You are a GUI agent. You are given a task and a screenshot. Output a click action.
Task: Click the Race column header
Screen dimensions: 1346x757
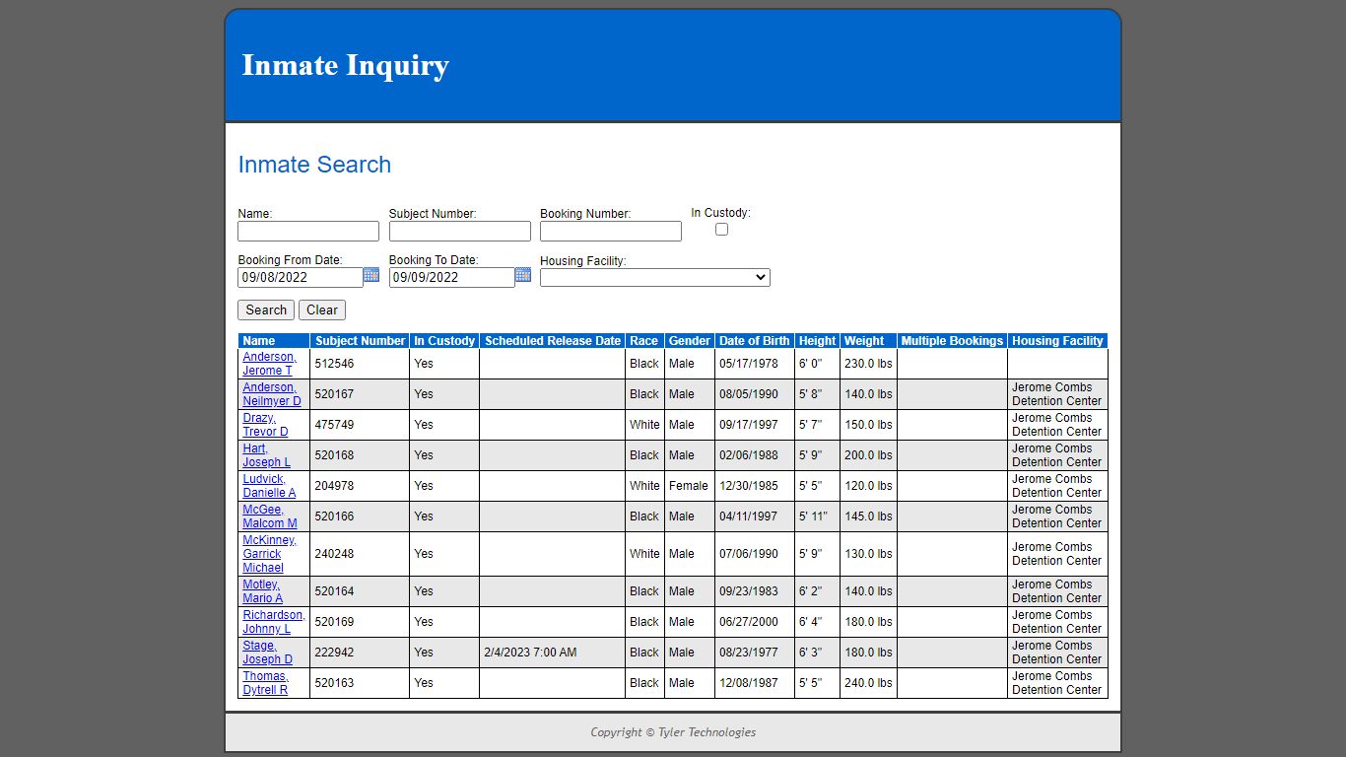pos(644,341)
